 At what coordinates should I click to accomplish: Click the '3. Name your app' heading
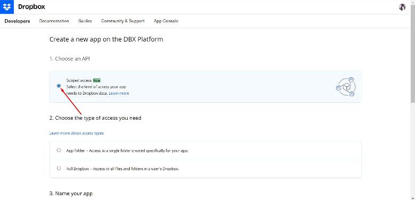[x=71, y=194]
